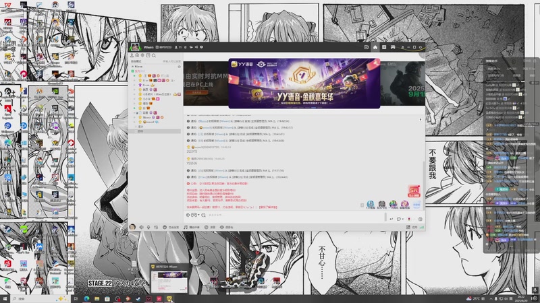The height and width of the screenshot is (303, 540).
Task: Open the YY语音 金秋嘉年华 banner
Action: pos(304,83)
